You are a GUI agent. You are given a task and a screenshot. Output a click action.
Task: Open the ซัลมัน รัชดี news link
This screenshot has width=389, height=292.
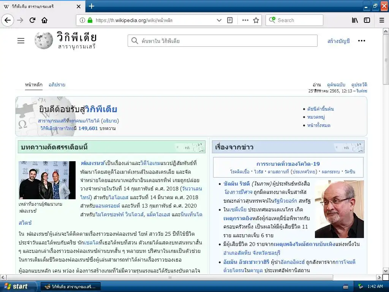236,184
